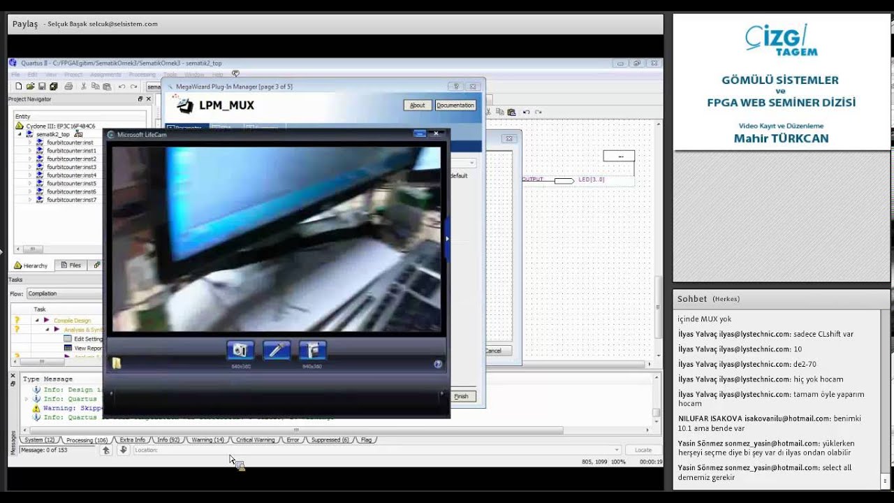Select the Suppressed (6) messages tab

pos(330,440)
